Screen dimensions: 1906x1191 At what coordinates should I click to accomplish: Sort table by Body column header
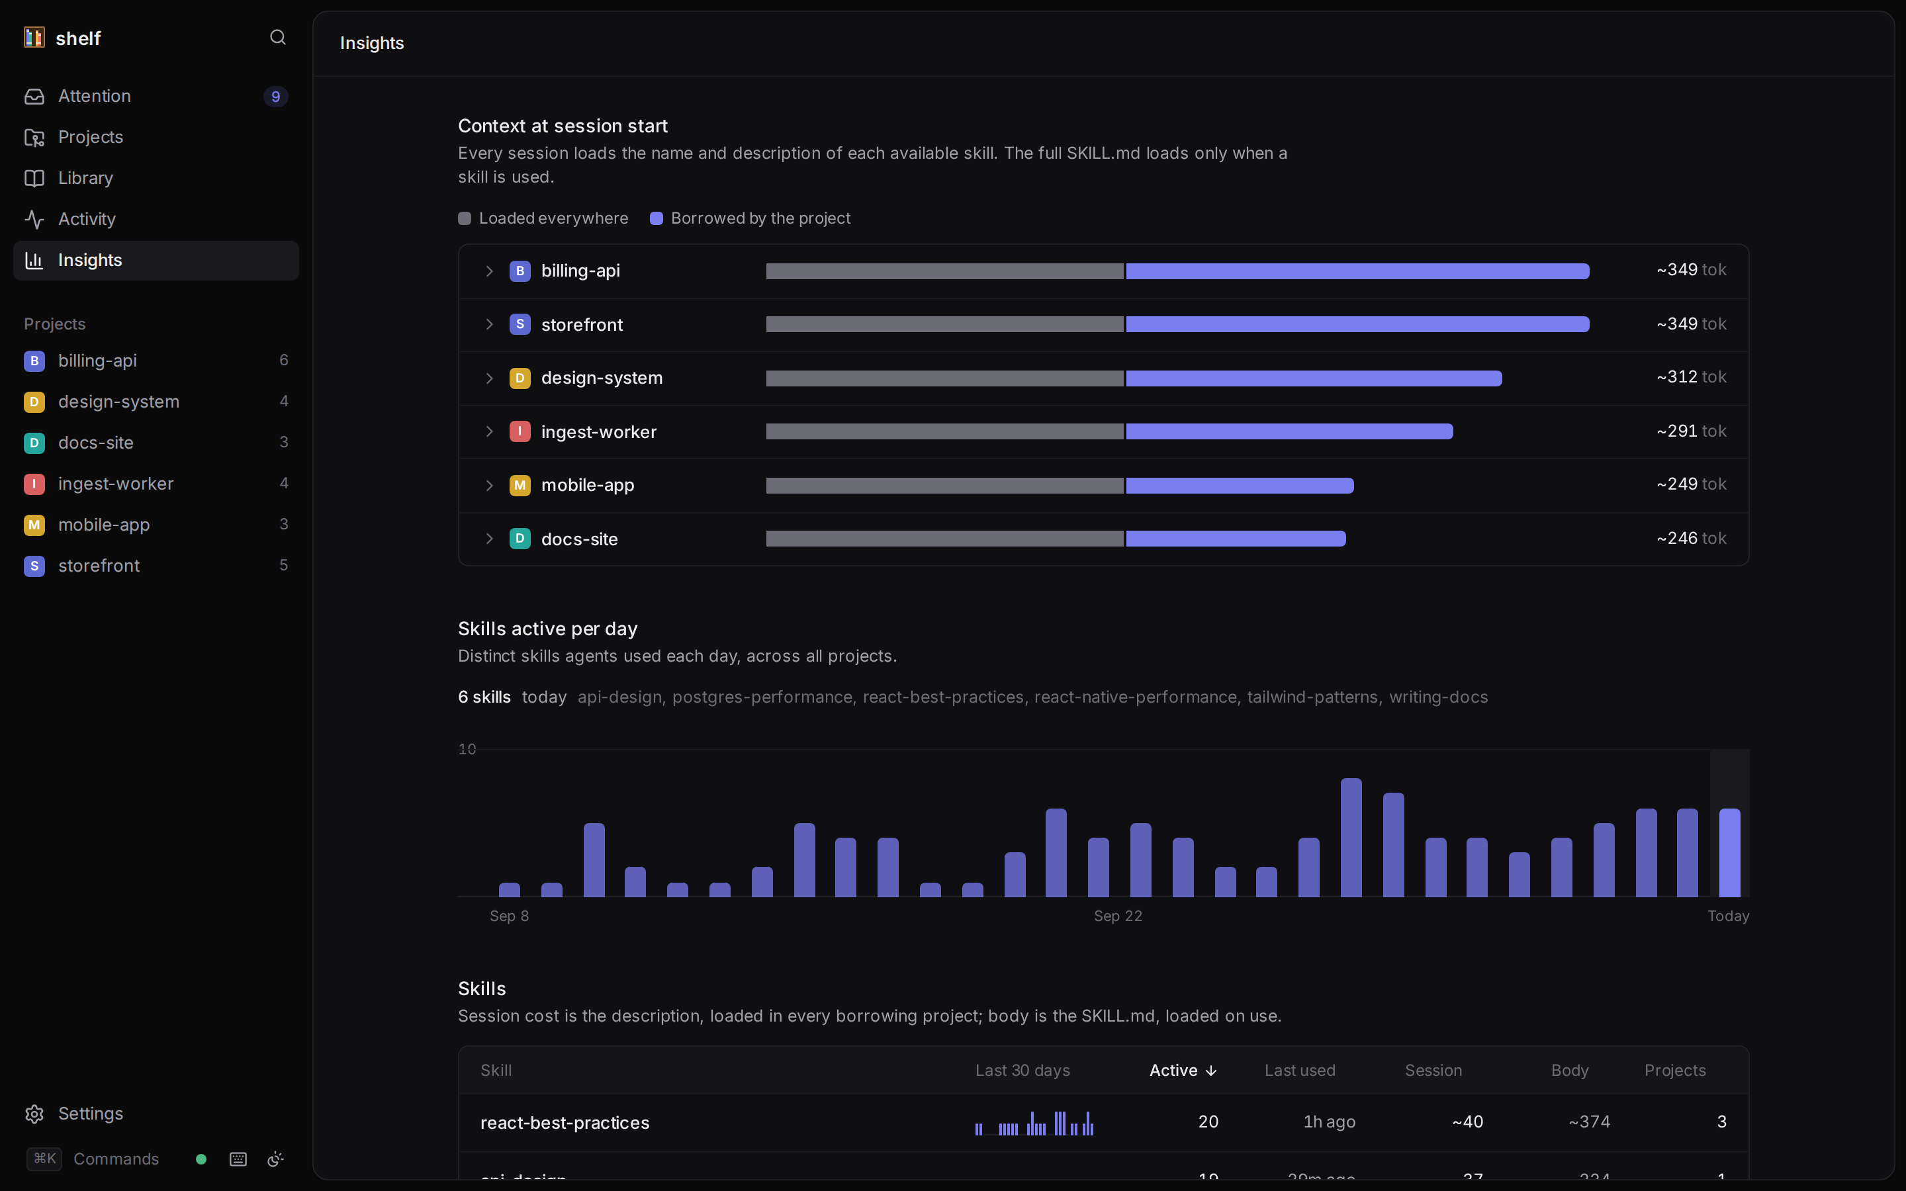(1570, 1071)
